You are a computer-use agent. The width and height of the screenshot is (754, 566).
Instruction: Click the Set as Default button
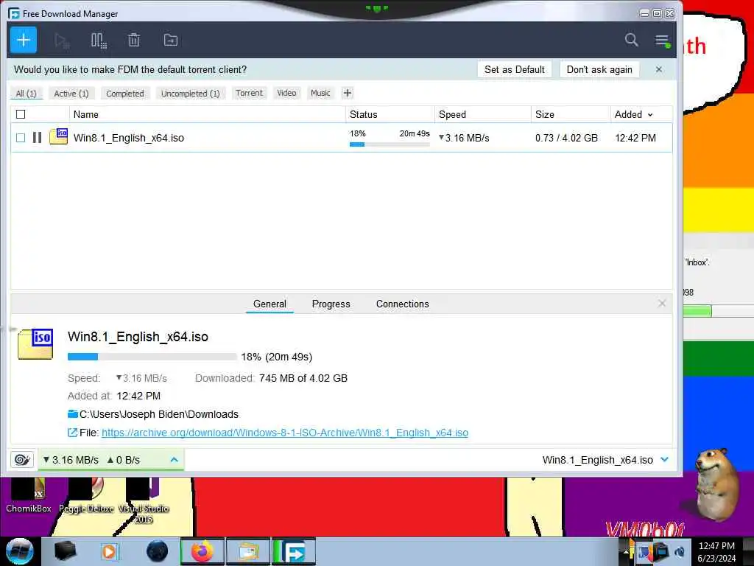(x=515, y=69)
